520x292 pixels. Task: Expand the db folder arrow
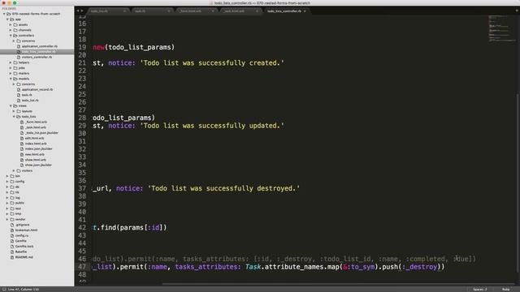(7, 187)
